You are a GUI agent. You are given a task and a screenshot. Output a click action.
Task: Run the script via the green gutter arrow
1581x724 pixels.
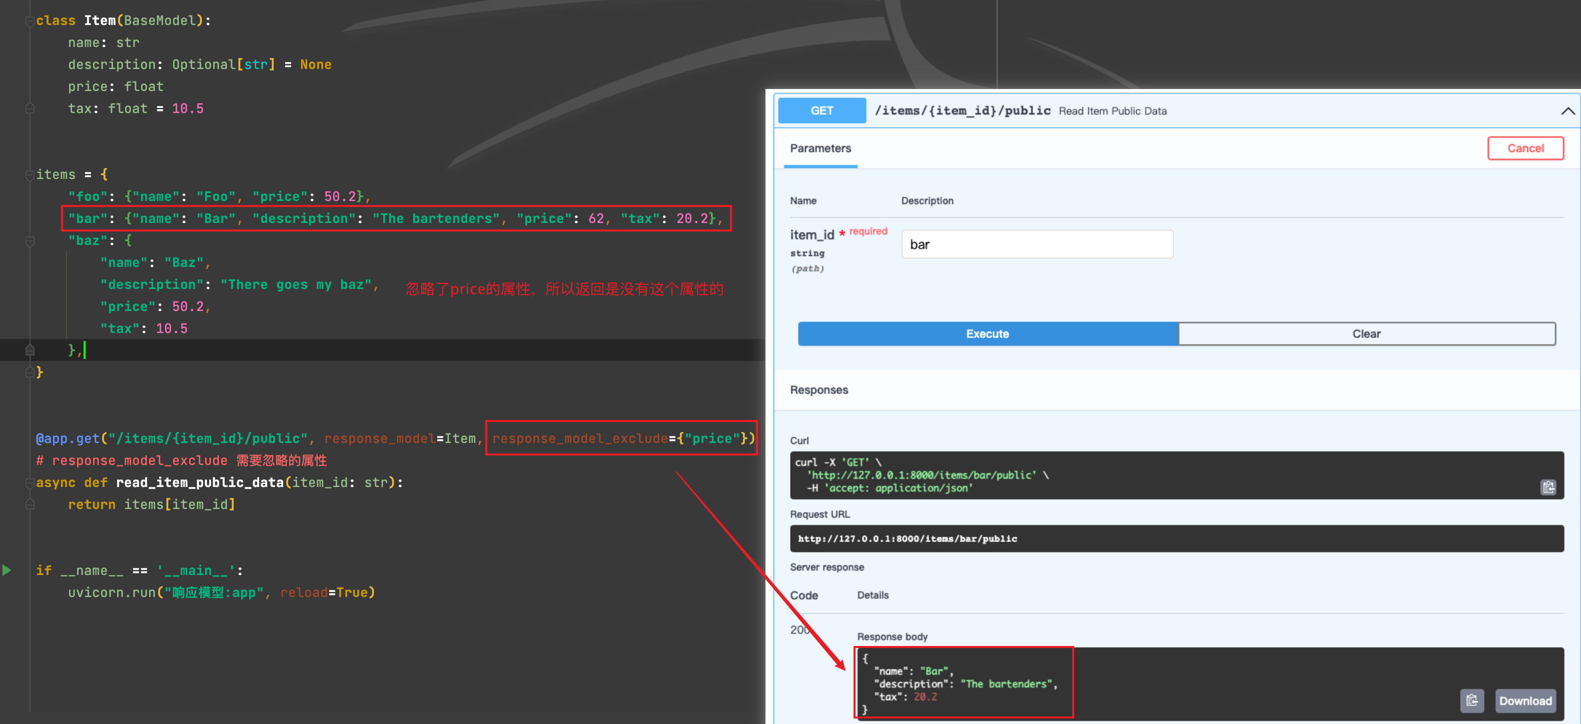pyautogui.click(x=7, y=570)
